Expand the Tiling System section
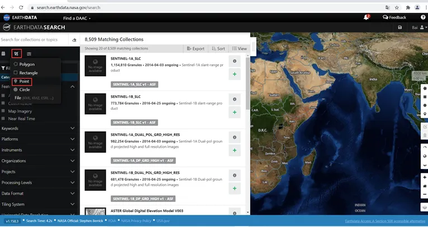 point(38,204)
